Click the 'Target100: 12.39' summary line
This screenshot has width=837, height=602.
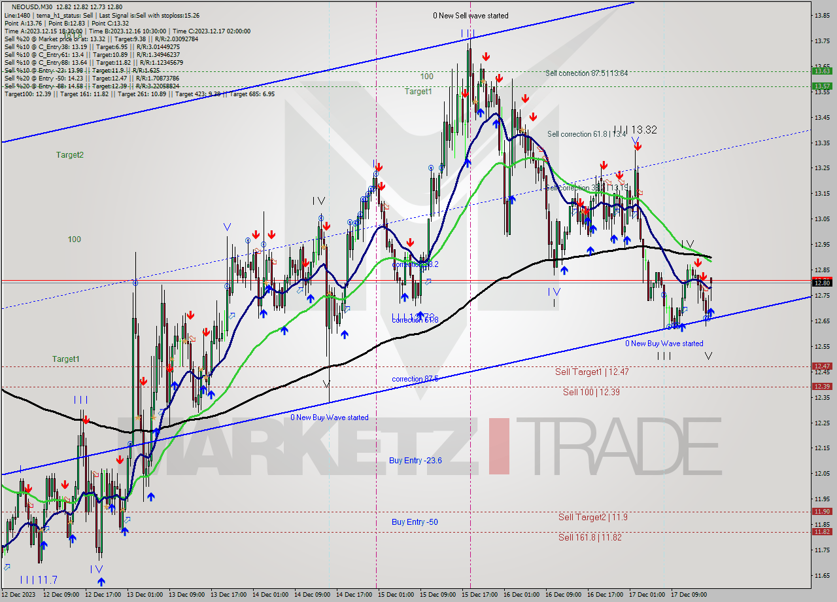pyautogui.click(x=139, y=94)
